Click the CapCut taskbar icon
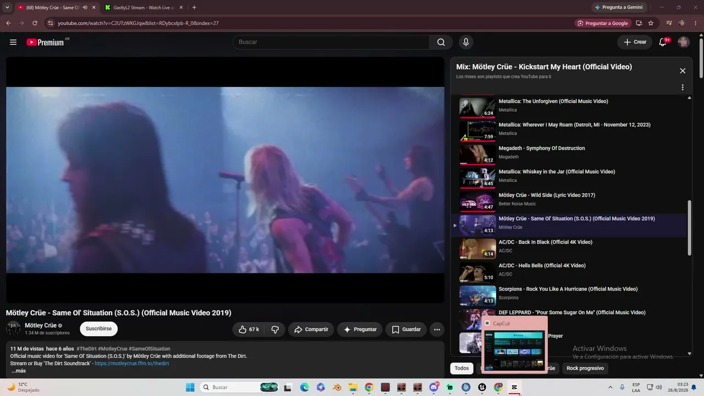Screen dimensions: 704x396 (x=515, y=387)
